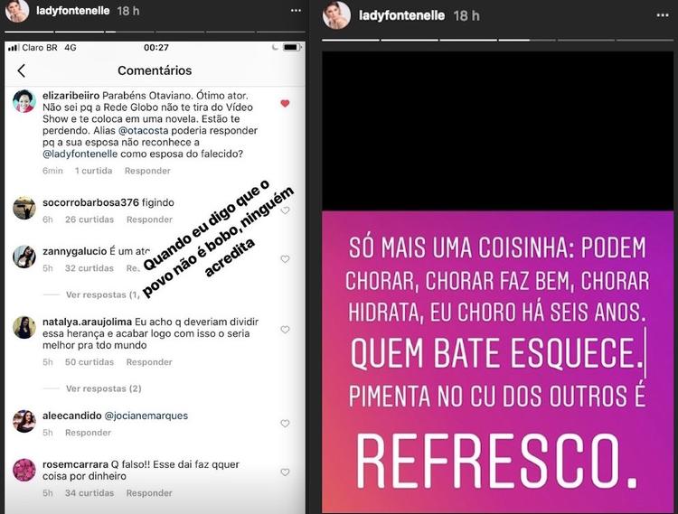
Task: Like zannygalucio's comment heart
Action: click(x=285, y=258)
